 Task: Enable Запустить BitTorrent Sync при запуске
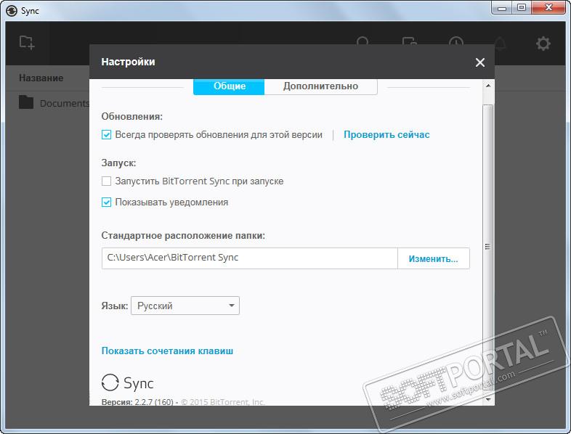pyautogui.click(x=106, y=181)
